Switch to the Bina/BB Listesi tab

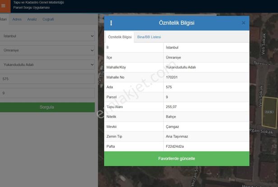pos(149,37)
